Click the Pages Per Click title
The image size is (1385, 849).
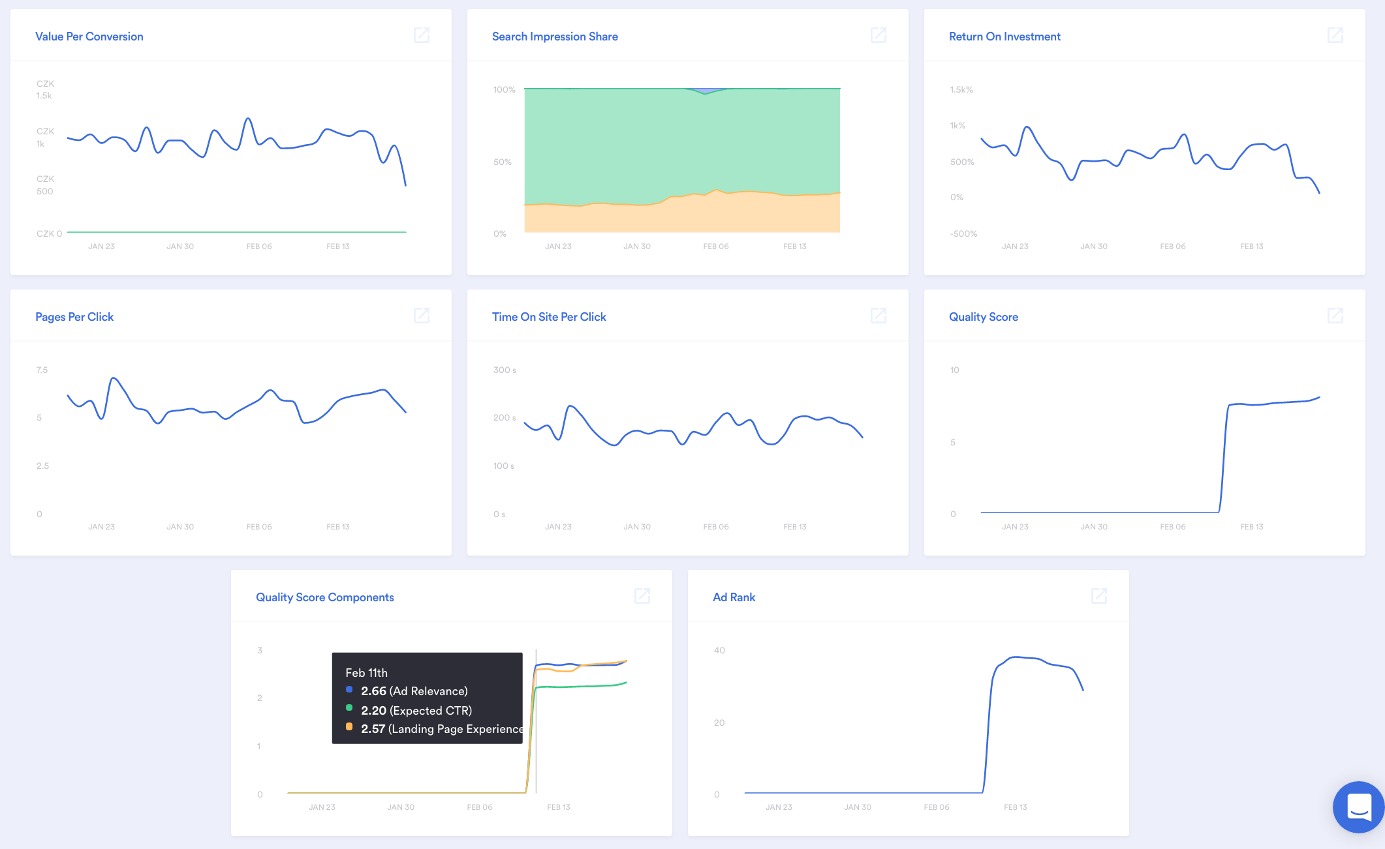[74, 317]
